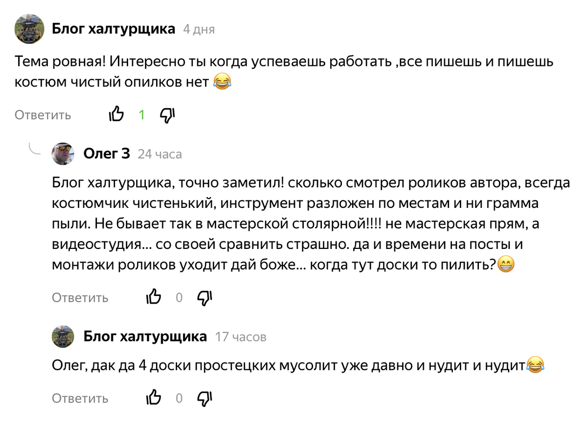Dislike the top comment with thumbs down
The width and height of the screenshot is (587, 427).
click(167, 114)
